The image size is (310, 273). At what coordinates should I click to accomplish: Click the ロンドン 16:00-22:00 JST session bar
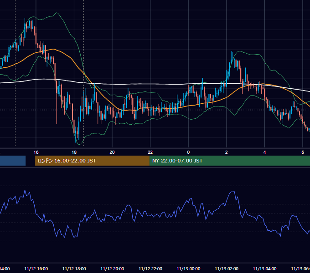pyautogui.click(x=92, y=161)
